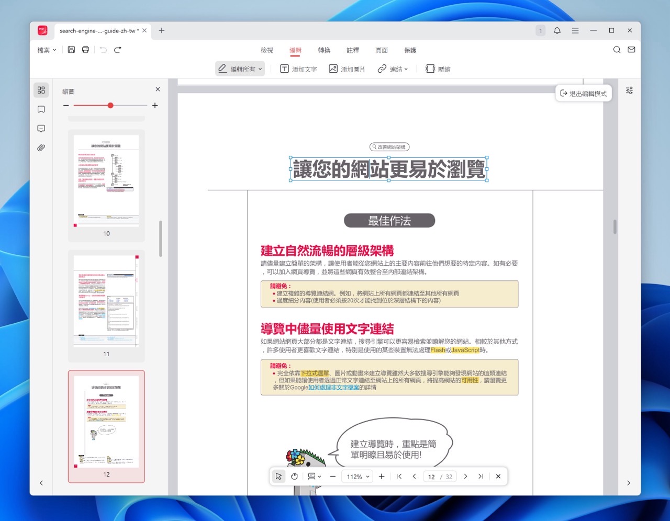Open the bookmarks panel in sidebar
670x521 pixels.
(41, 109)
